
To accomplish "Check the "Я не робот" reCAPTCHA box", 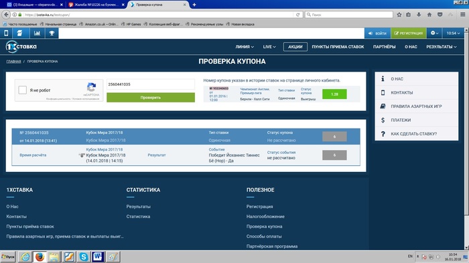I will pos(22,90).
